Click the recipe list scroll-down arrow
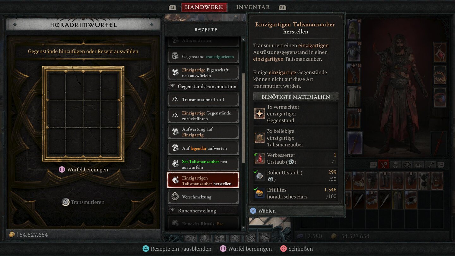455x256 pixels. (243, 228)
